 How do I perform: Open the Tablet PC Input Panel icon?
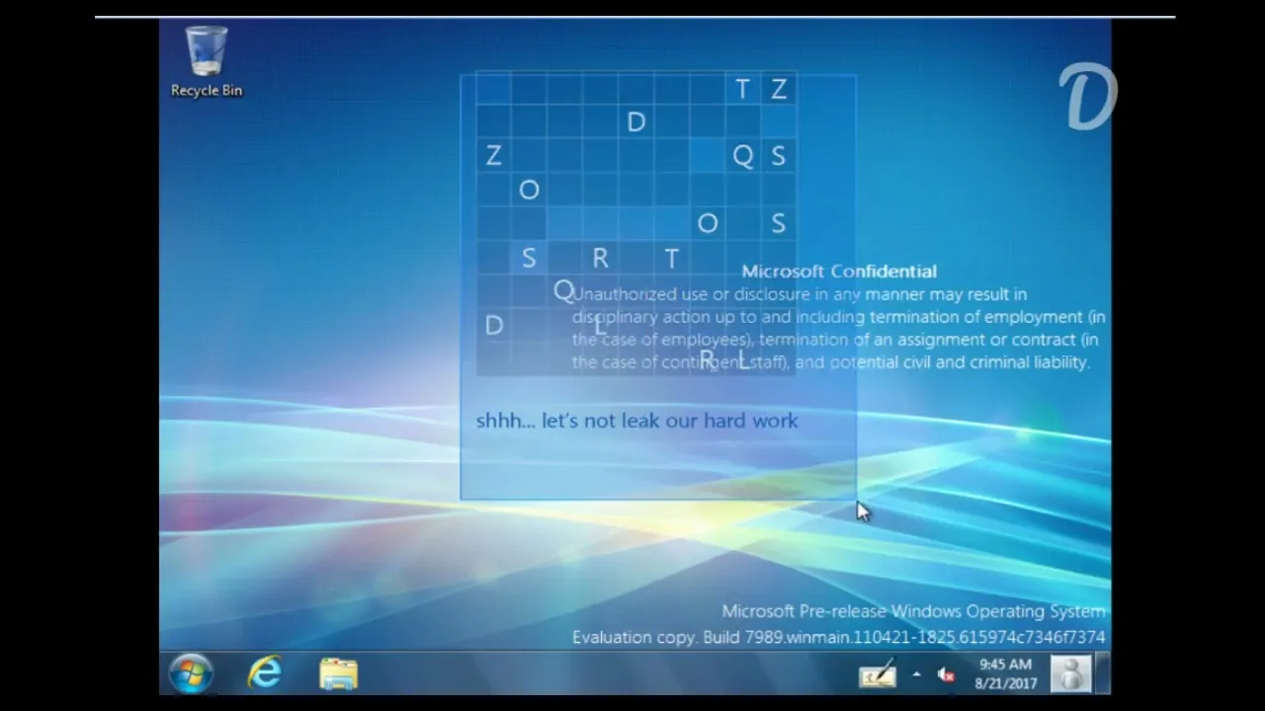click(878, 673)
